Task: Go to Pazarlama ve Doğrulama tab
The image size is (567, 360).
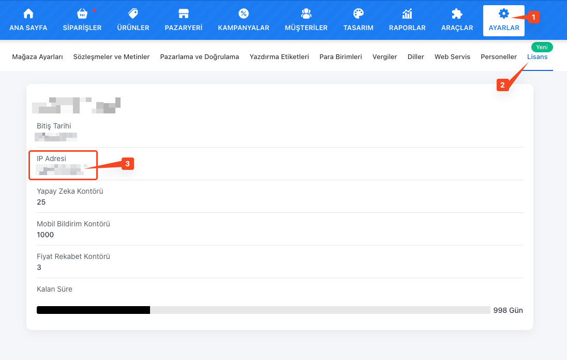Action: pyautogui.click(x=199, y=57)
